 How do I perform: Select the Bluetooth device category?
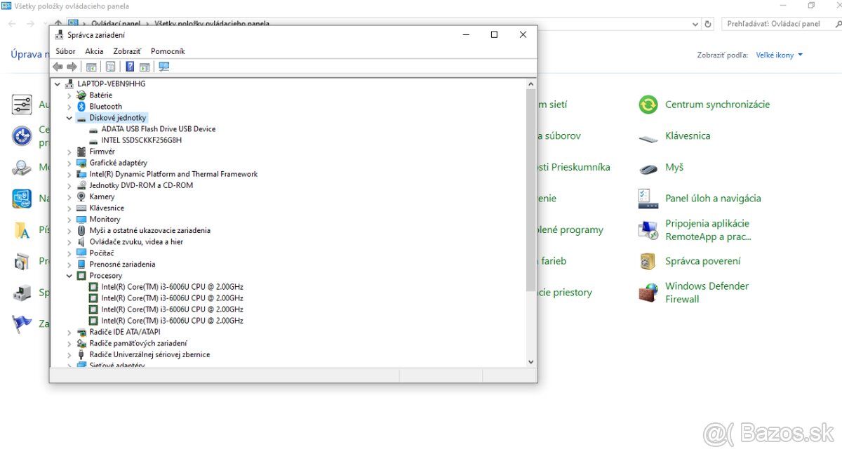point(105,107)
